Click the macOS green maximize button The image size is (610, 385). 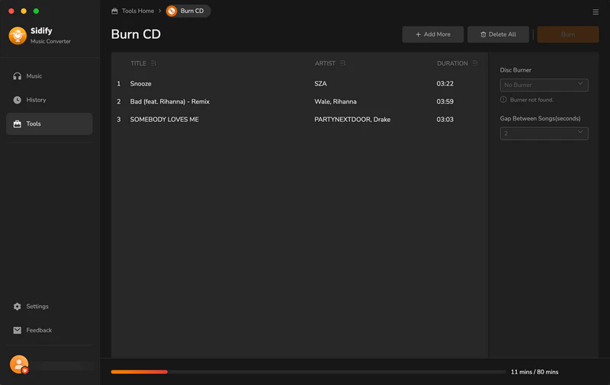click(x=36, y=11)
